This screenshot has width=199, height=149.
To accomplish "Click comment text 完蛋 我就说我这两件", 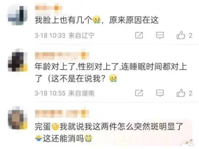I will [76, 126].
